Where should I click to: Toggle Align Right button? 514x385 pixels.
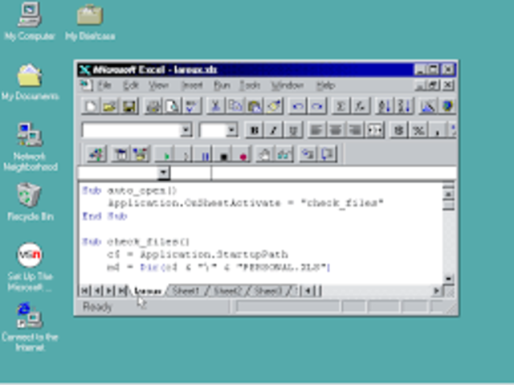pos(355,130)
